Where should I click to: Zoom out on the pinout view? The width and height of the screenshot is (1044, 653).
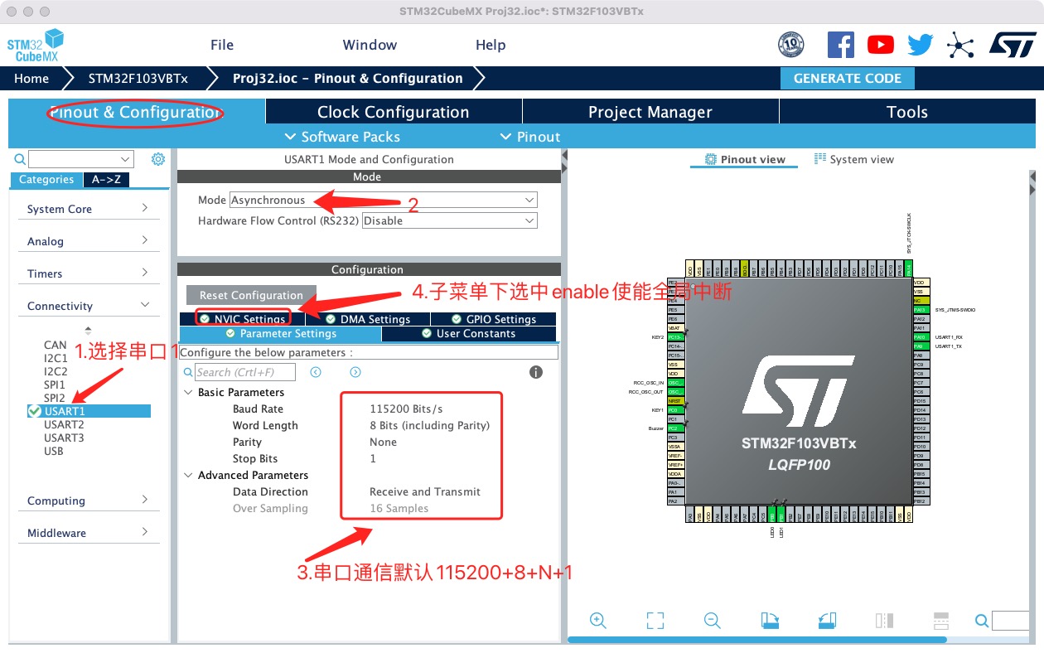click(x=712, y=620)
